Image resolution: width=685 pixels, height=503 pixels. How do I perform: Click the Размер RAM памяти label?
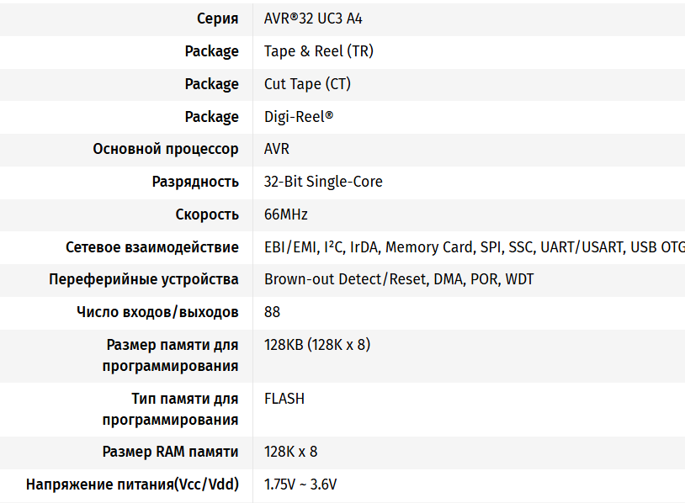170,452
